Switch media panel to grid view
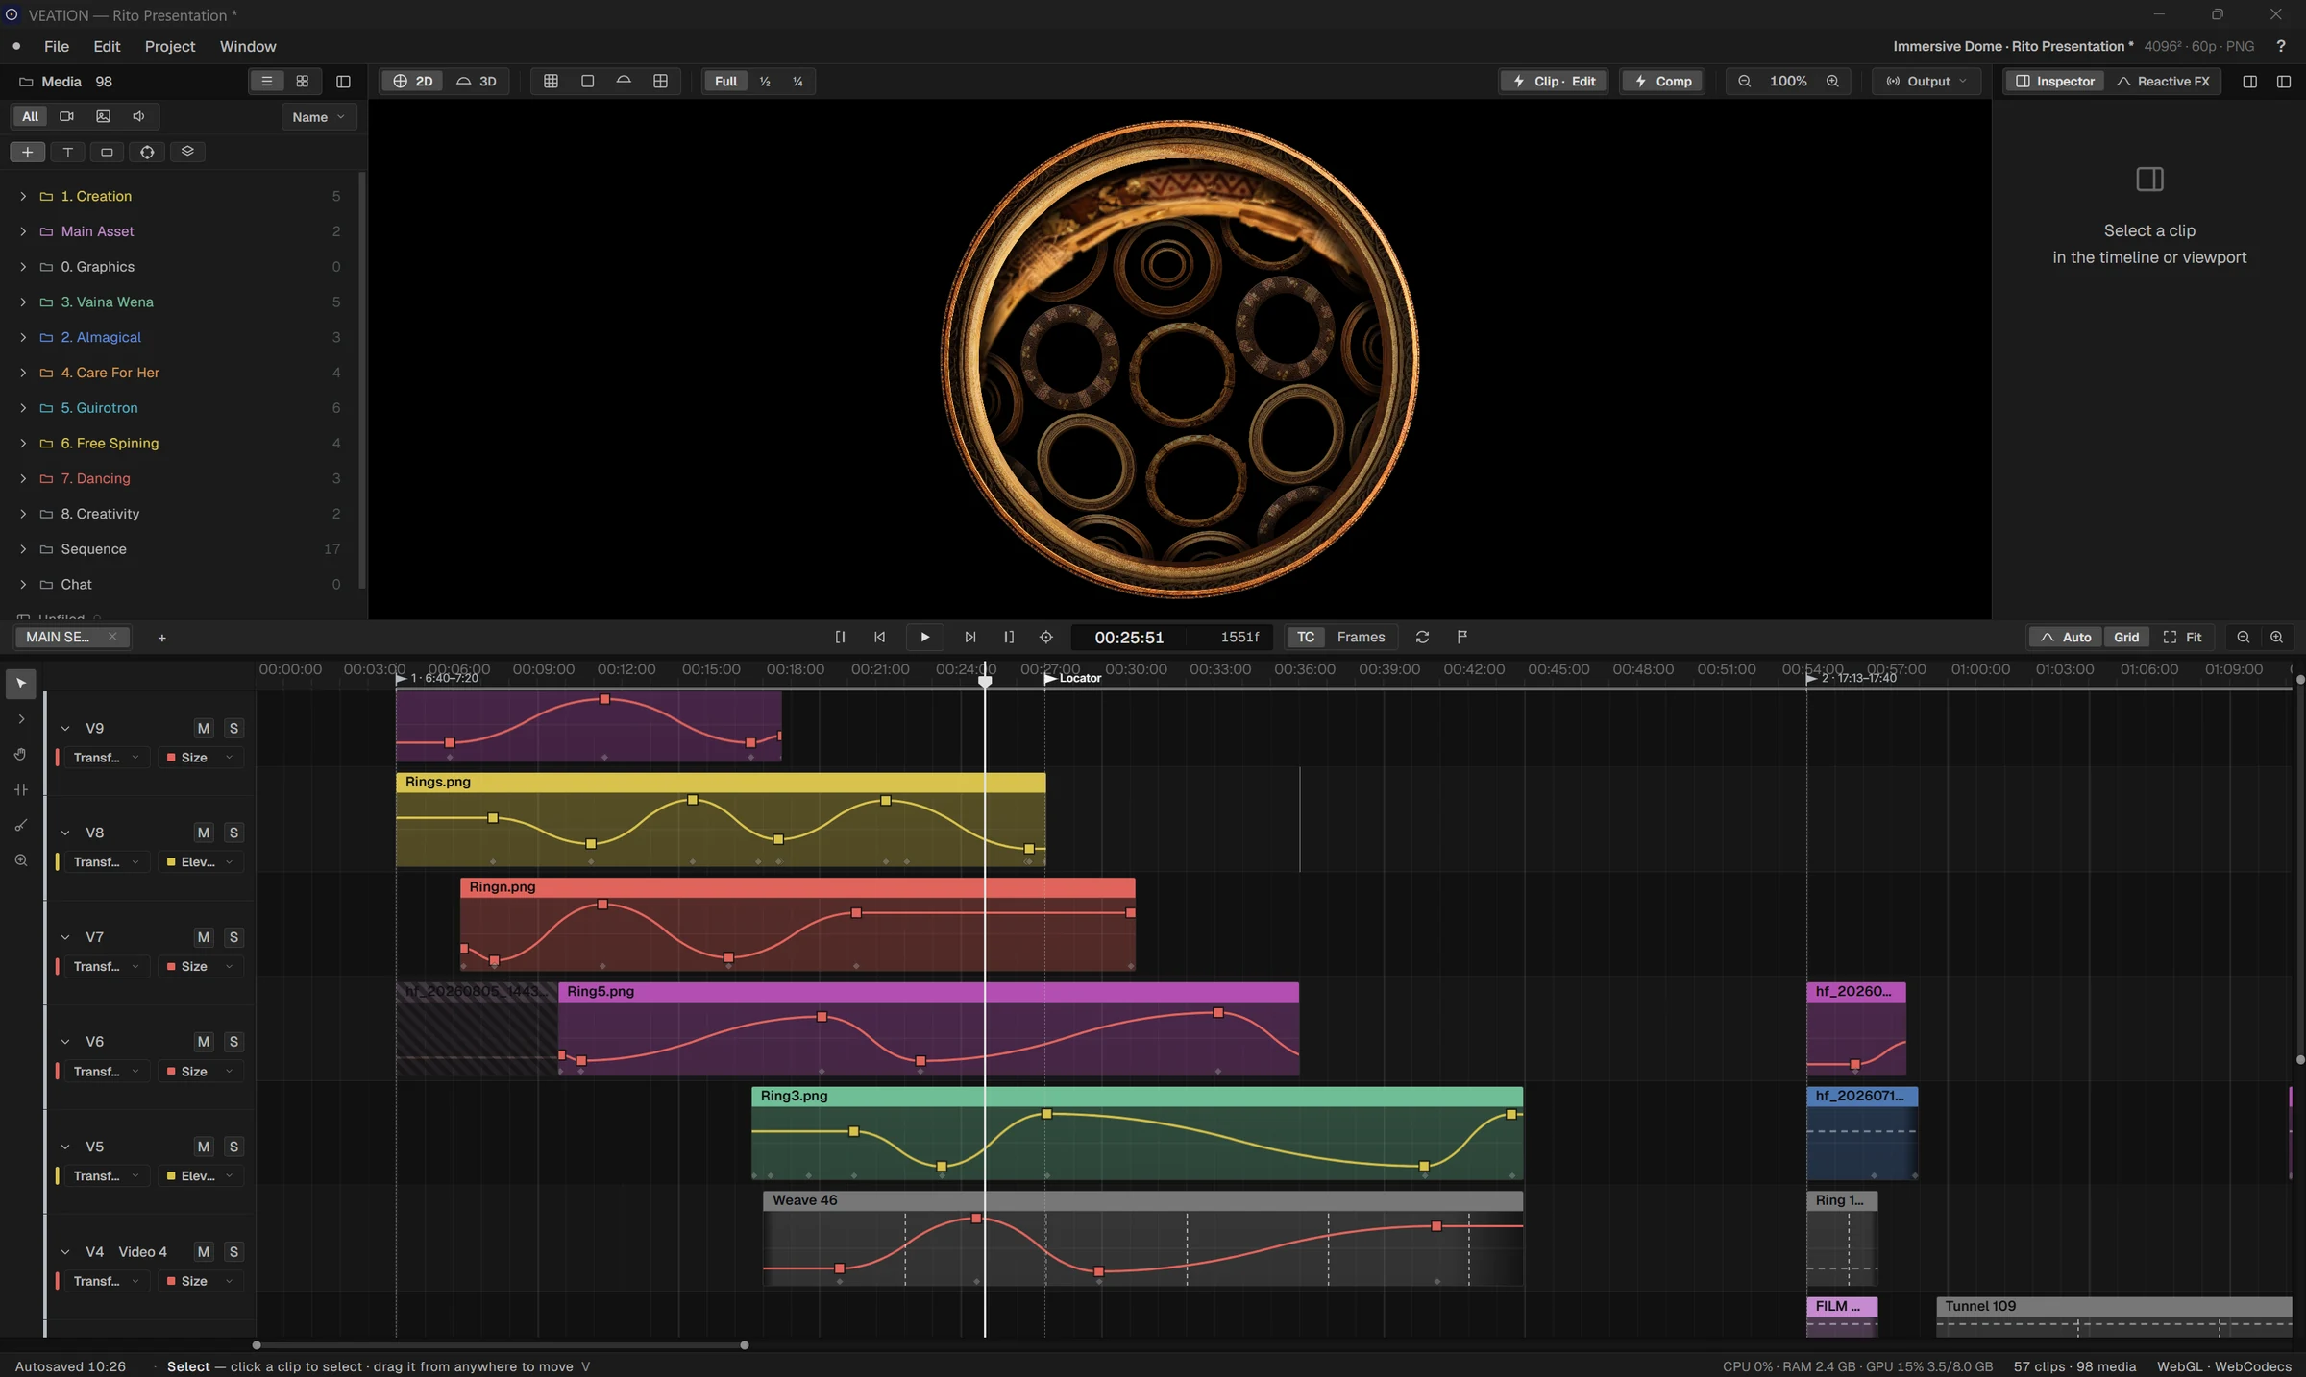The image size is (2306, 1377). 303,82
